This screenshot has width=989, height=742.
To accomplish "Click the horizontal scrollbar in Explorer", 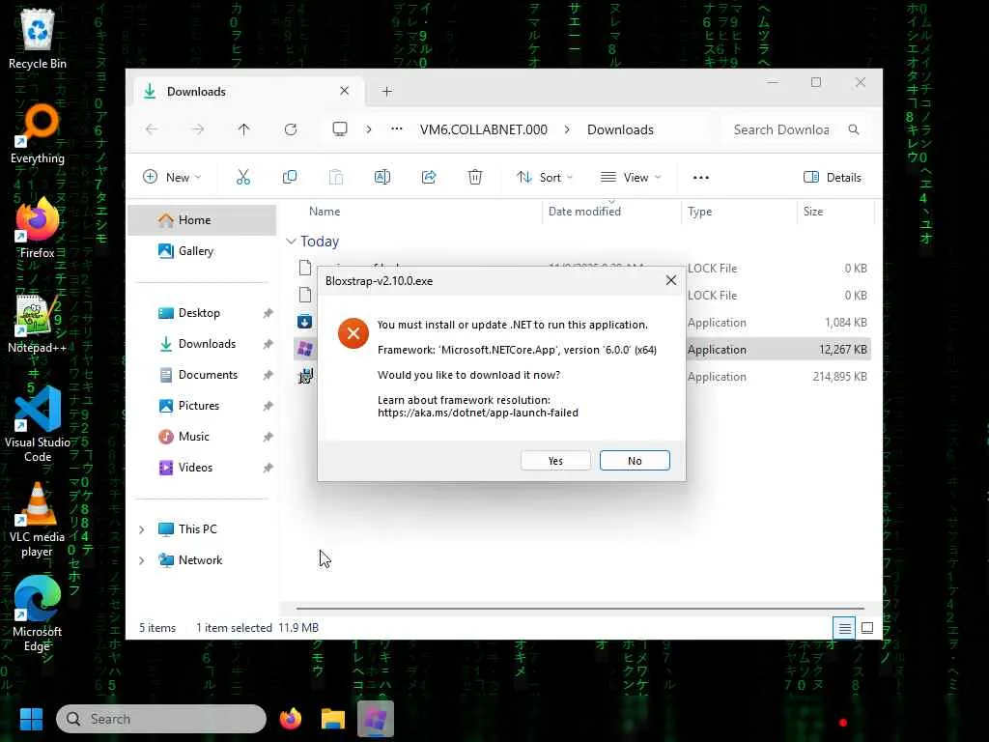I will coord(579,609).
